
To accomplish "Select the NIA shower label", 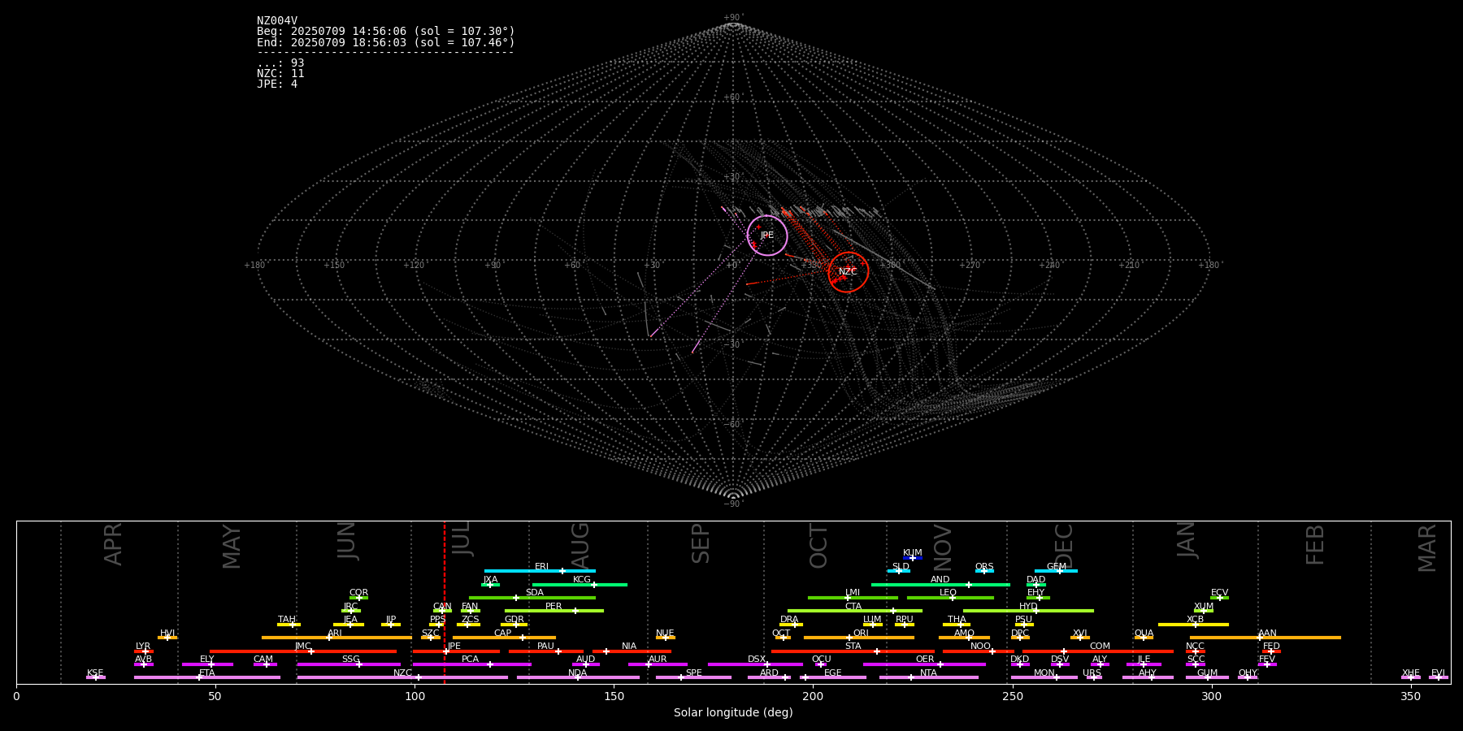I will click(x=629, y=647).
